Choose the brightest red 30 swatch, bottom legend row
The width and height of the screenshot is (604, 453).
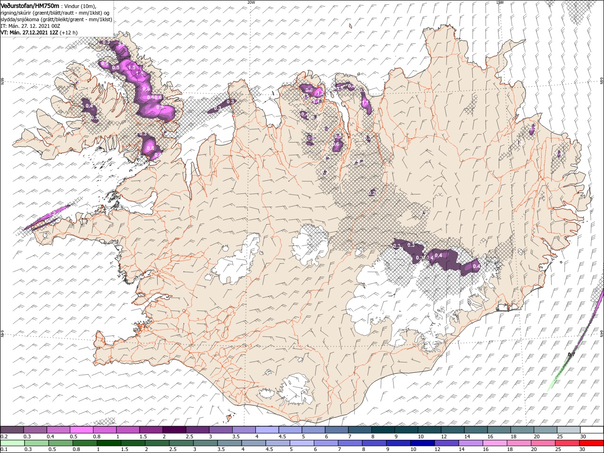[x=591, y=443]
